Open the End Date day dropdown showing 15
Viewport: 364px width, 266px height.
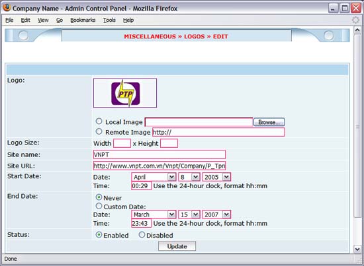[189, 215]
